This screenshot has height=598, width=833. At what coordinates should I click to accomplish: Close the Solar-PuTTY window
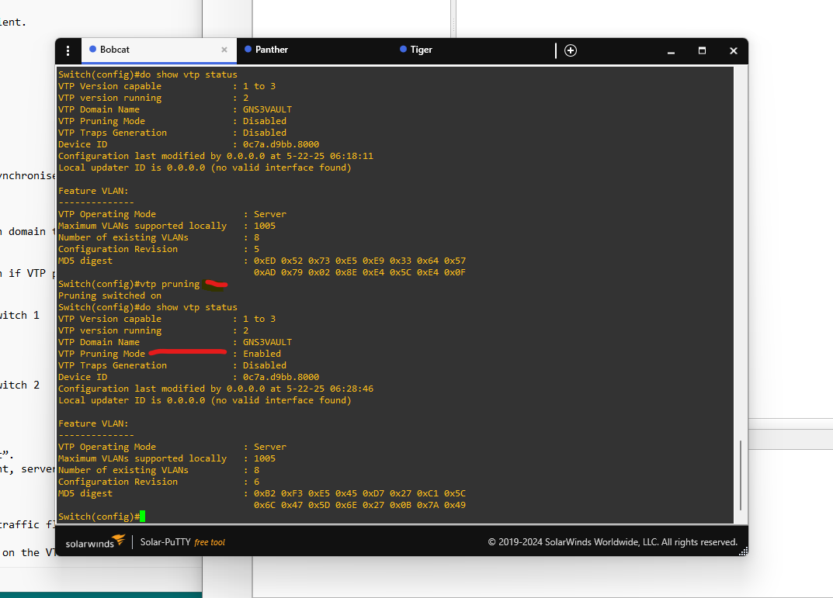(x=733, y=51)
